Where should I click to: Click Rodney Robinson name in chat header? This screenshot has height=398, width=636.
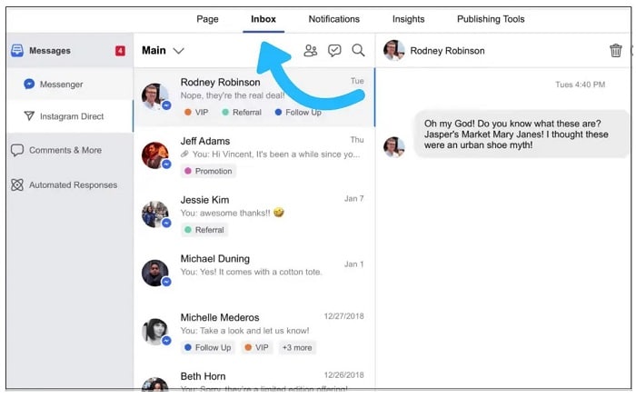coord(447,51)
